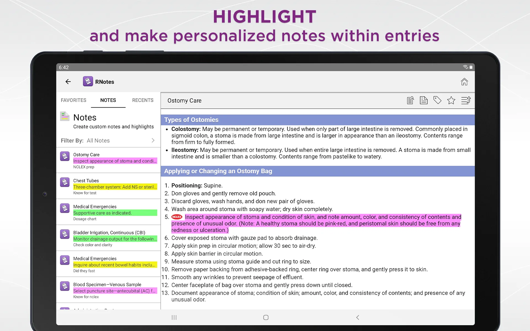Screen dimensions: 530x331
Task: Select the Notes tab
Action: tap(108, 100)
